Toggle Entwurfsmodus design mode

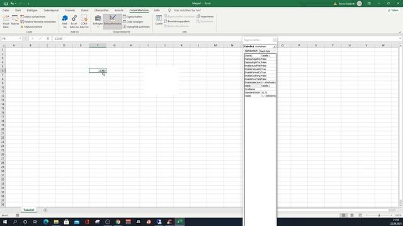(113, 21)
